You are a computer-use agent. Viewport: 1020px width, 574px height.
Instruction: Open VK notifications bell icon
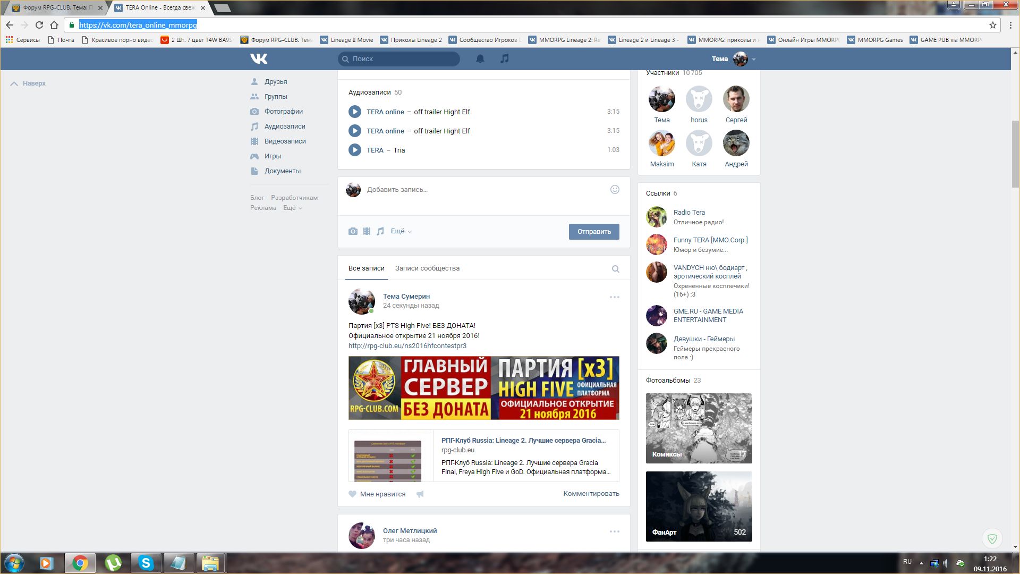click(480, 59)
